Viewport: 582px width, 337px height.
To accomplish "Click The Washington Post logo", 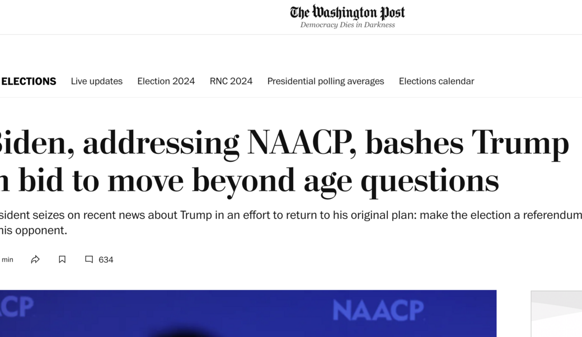I will pyautogui.click(x=347, y=12).
